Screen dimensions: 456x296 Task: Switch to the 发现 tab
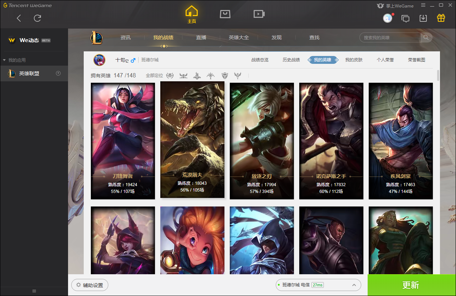(x=276, y=37)
